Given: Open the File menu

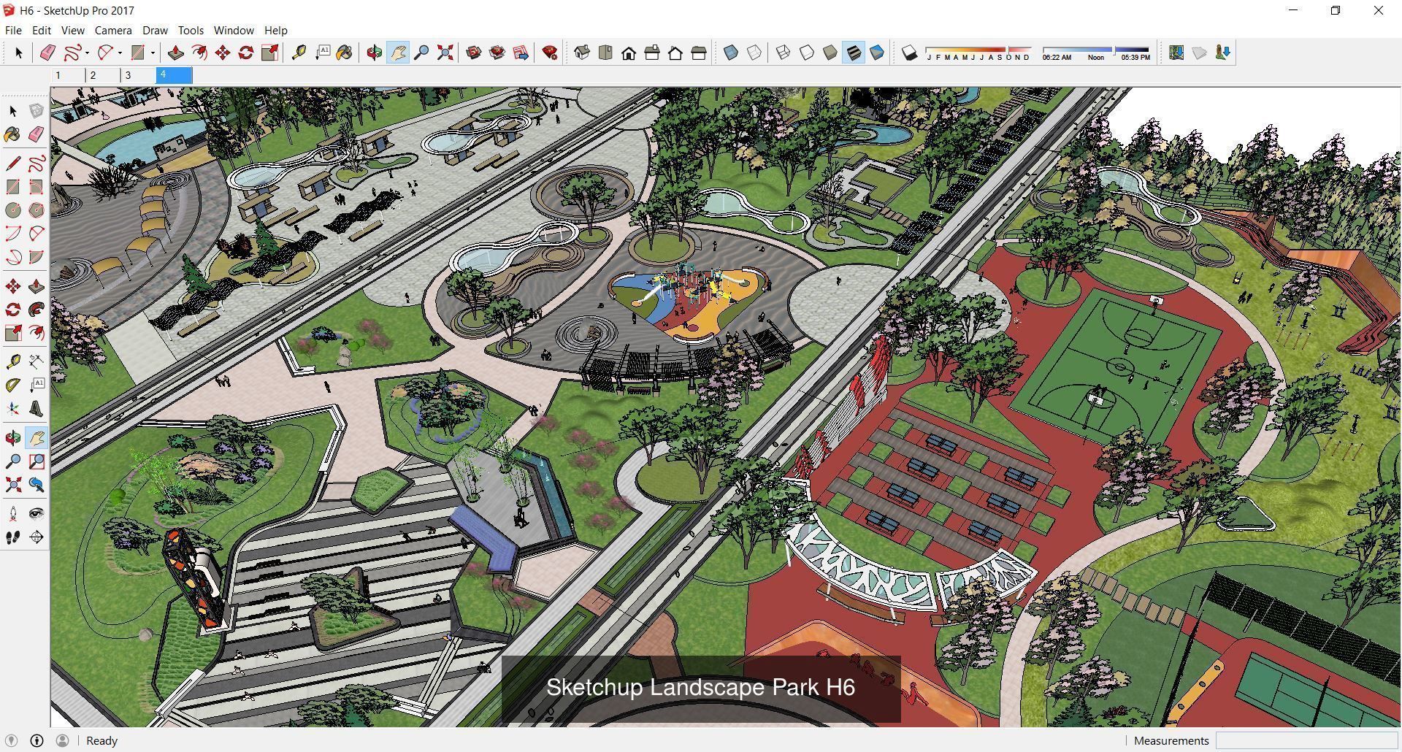Looking at the screenshot, I should tap(13, 30).
